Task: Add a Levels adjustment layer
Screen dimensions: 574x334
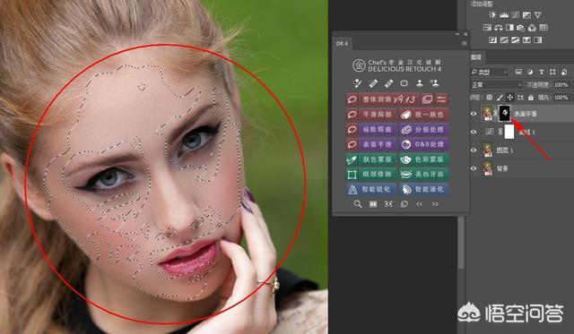Action: coord(504,14)
